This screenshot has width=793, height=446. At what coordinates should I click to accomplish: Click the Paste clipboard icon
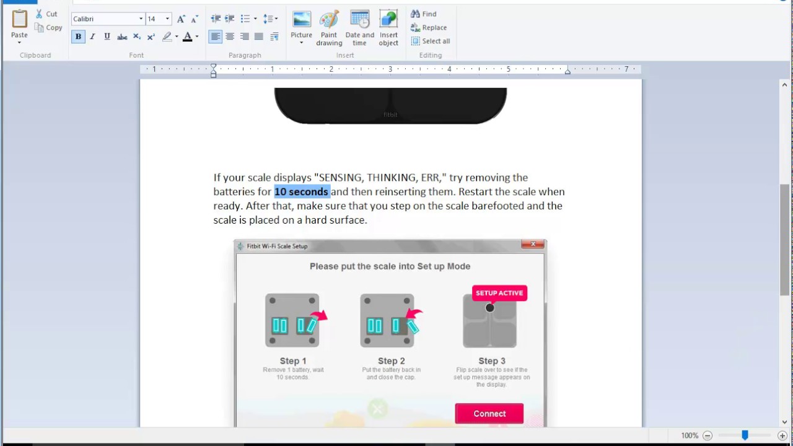(19, 19)
